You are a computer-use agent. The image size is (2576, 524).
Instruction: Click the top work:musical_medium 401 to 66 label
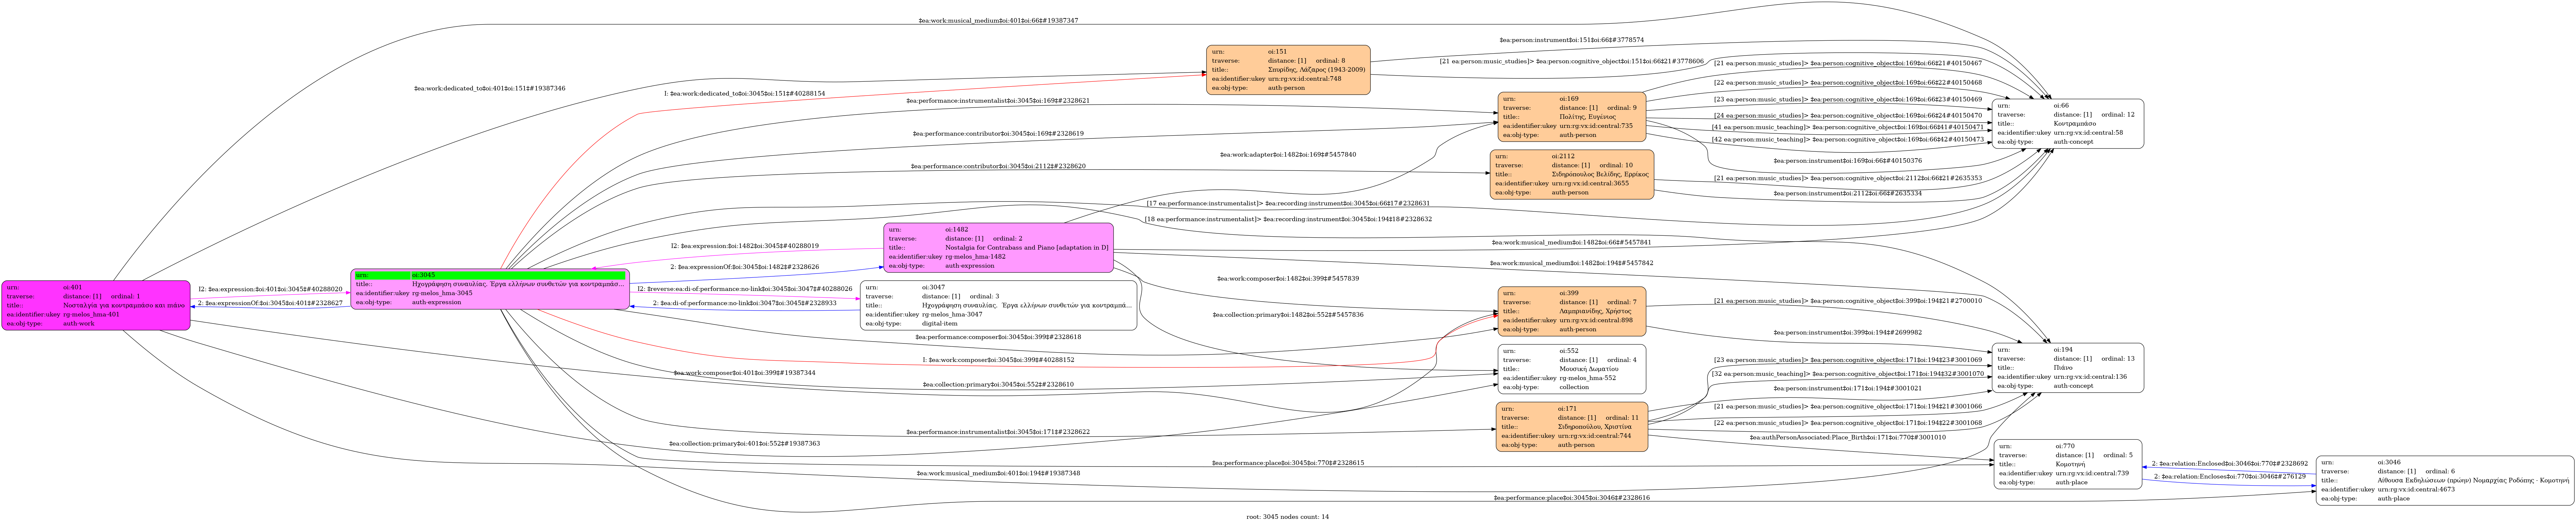click(998, 20)
